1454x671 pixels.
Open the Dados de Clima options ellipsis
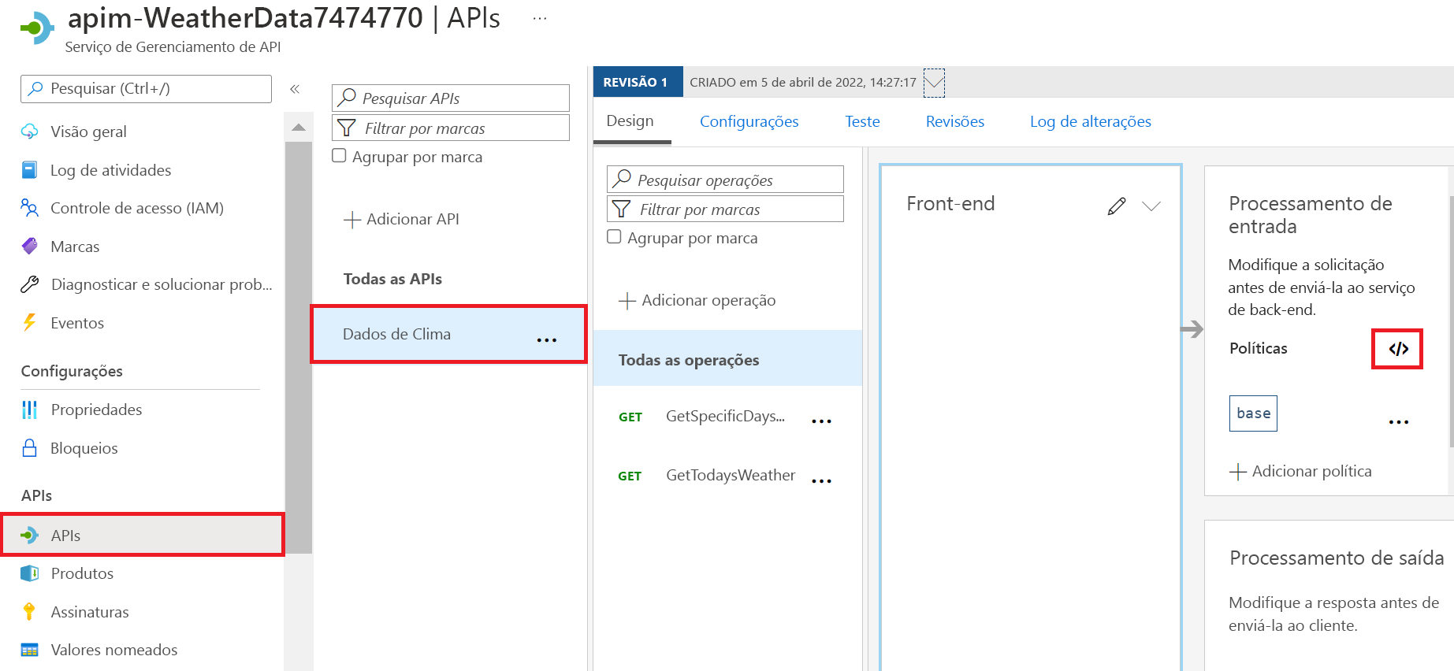(x=546, y=340)
